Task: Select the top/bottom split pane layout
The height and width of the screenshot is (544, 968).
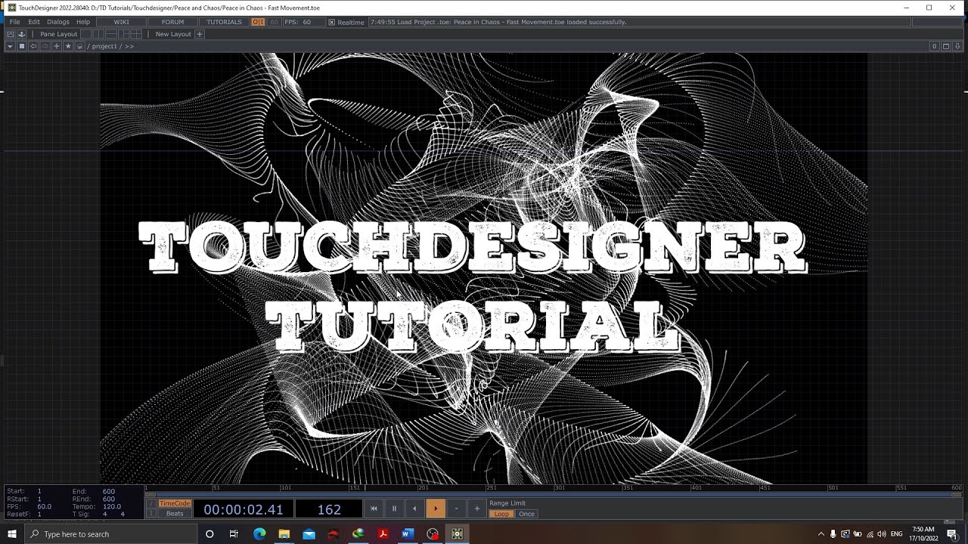Action: point(111,34)
